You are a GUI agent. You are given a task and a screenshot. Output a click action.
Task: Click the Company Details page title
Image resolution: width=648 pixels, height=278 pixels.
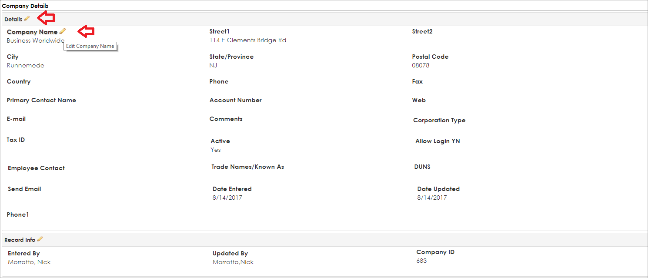click(25, 6)
